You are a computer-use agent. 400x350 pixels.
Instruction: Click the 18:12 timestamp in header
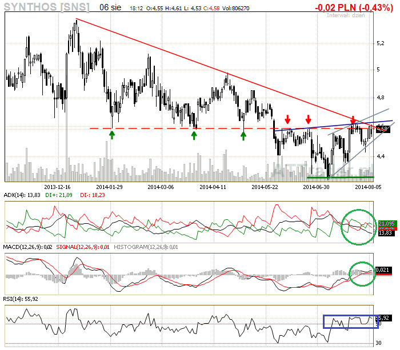pyautogui.click(x=136, y=9)
